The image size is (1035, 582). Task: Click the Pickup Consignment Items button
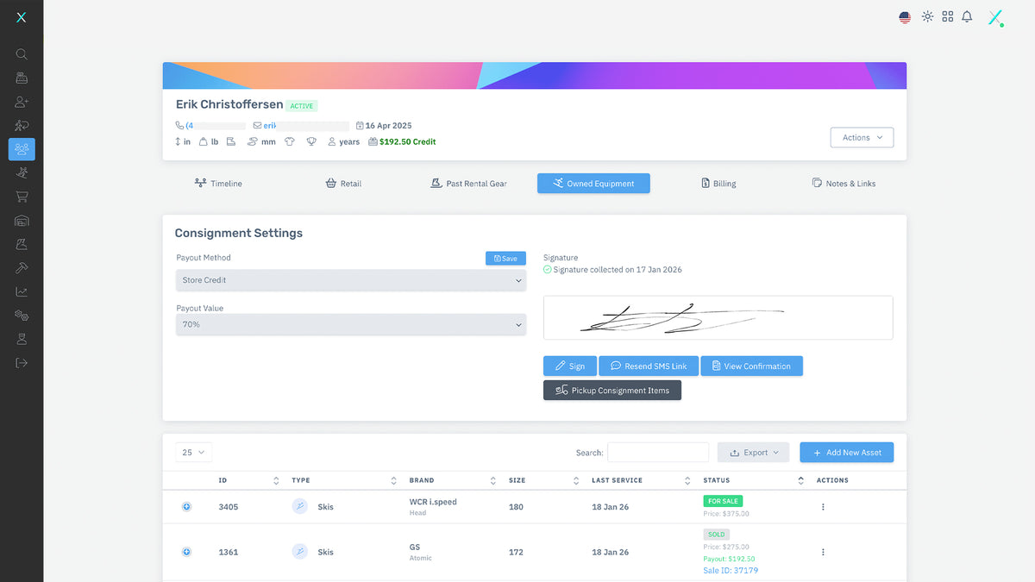click(x=612, y=391)
